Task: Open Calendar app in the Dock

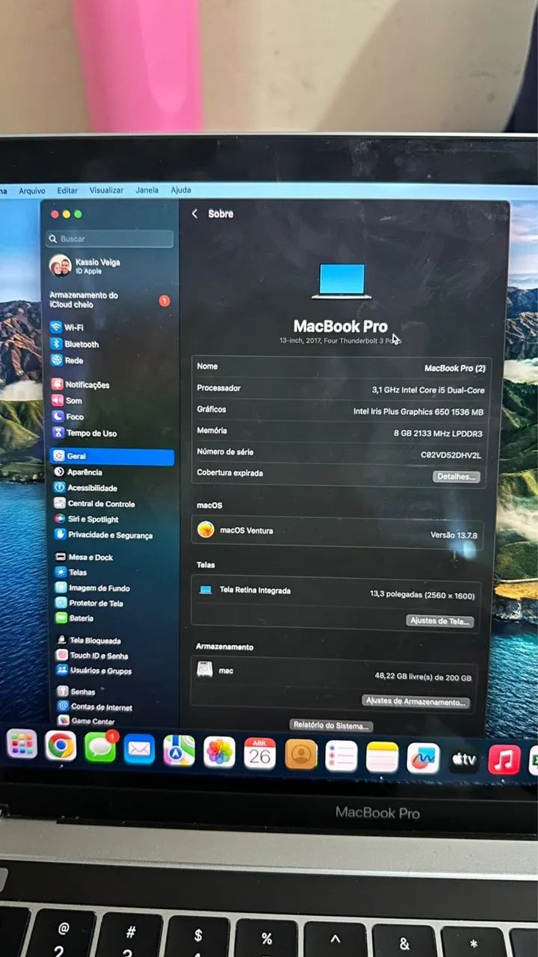Action: pos(260,754)
